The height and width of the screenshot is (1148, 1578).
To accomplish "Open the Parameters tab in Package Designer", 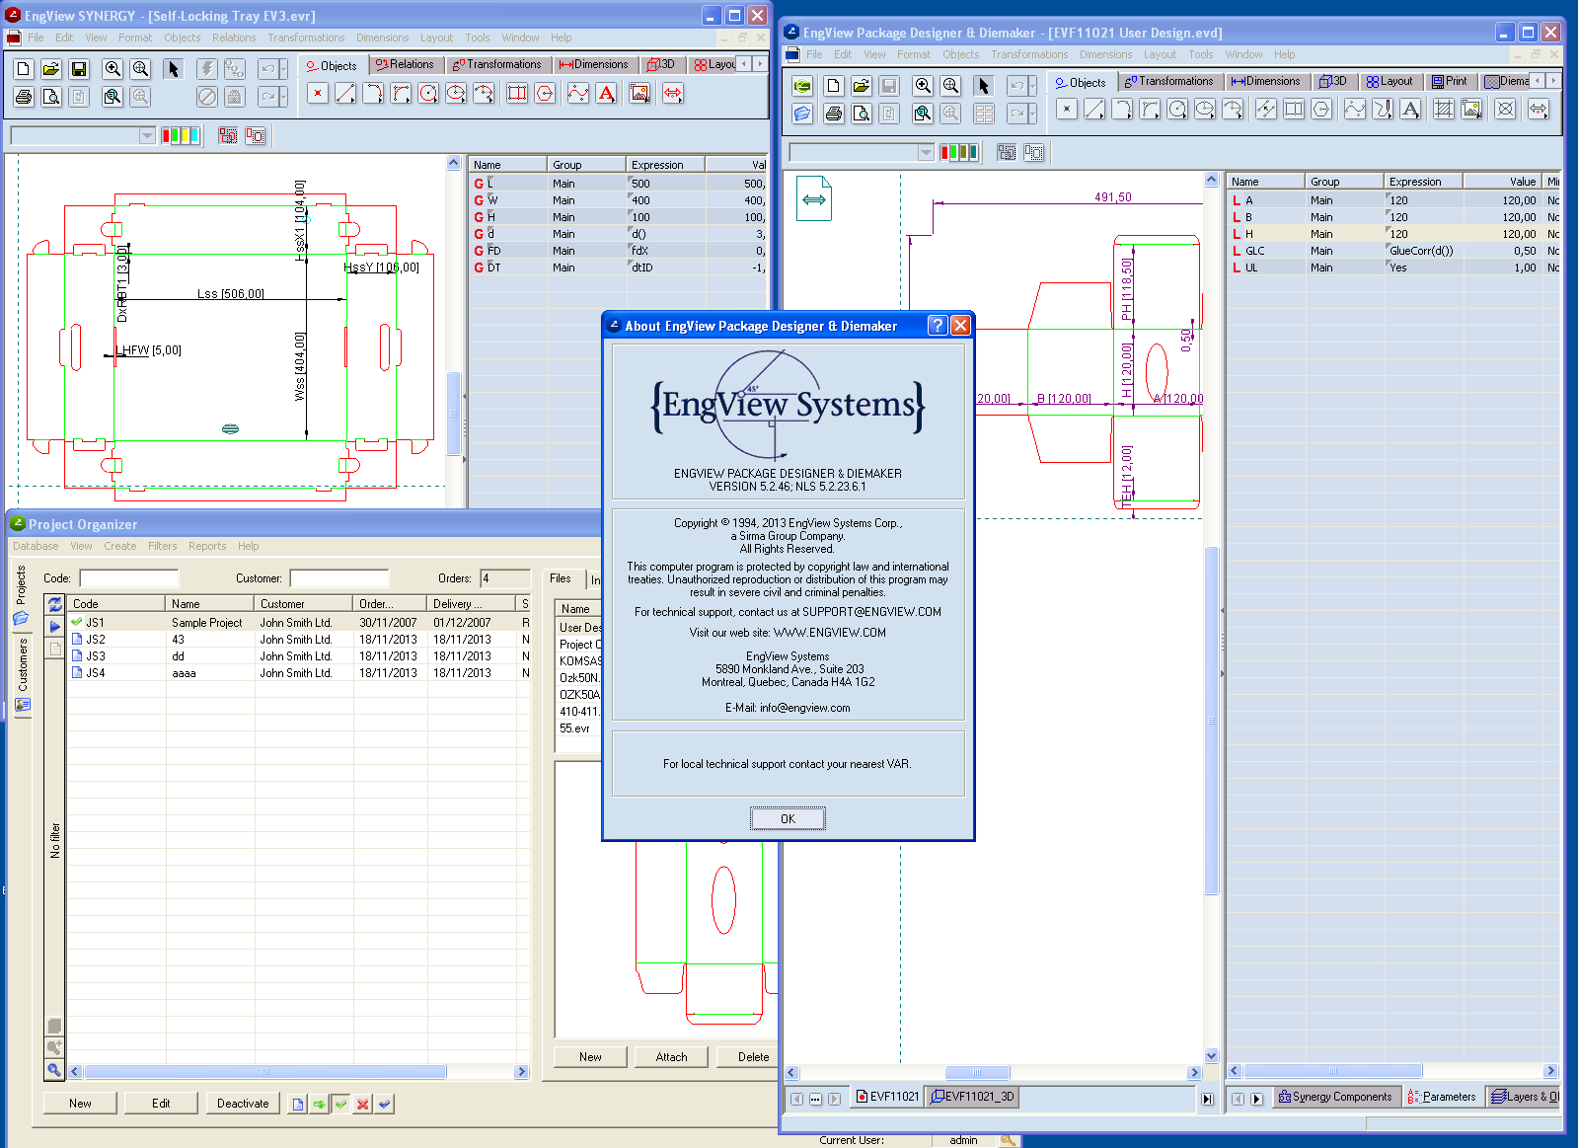I will coord(1442,1097).
